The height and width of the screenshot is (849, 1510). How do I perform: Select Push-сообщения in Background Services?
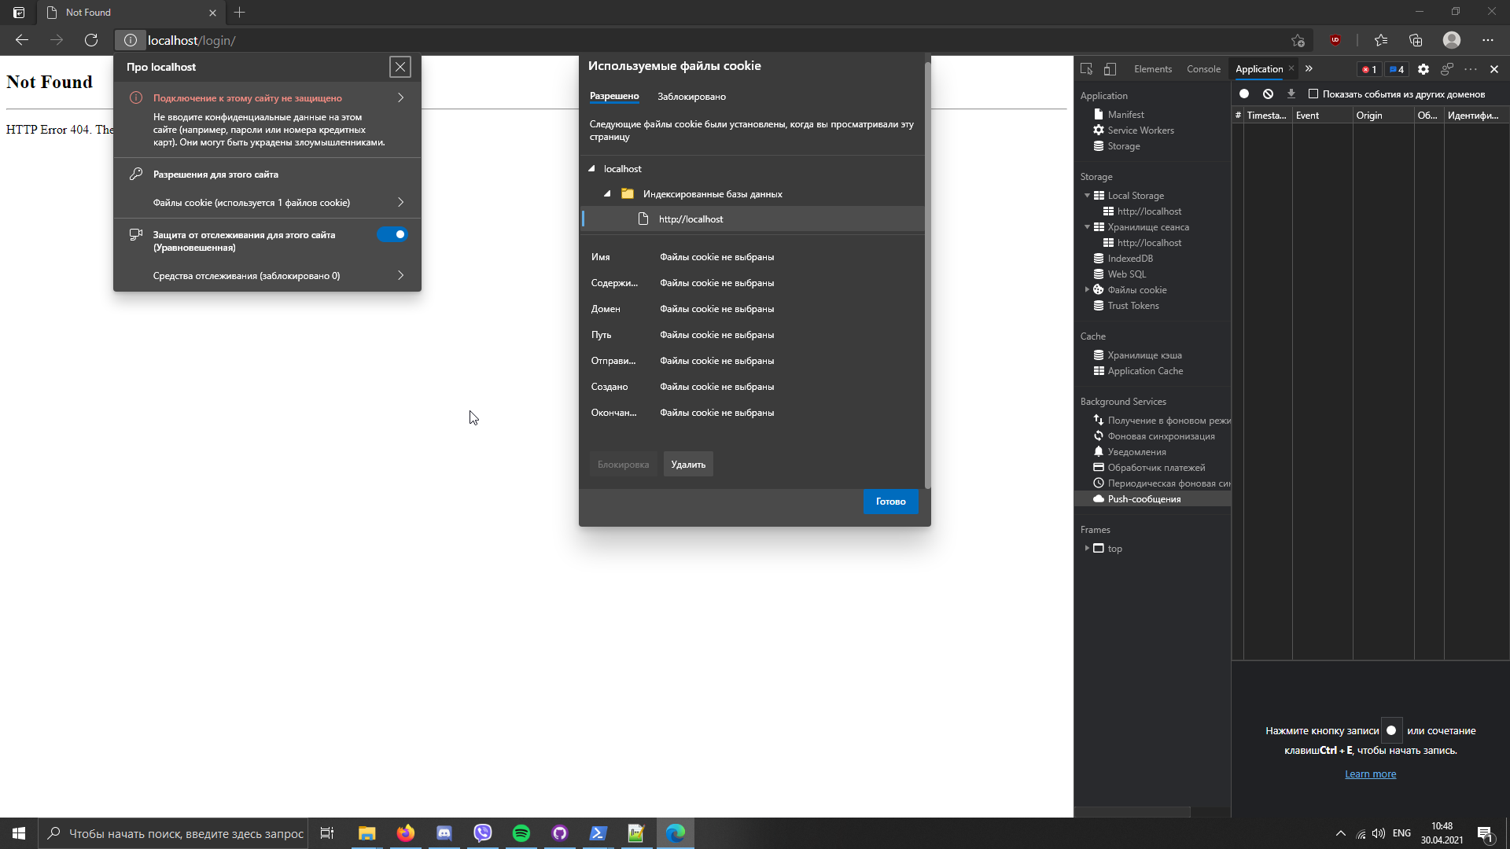pyautogui.click(x=1144, y=498)
